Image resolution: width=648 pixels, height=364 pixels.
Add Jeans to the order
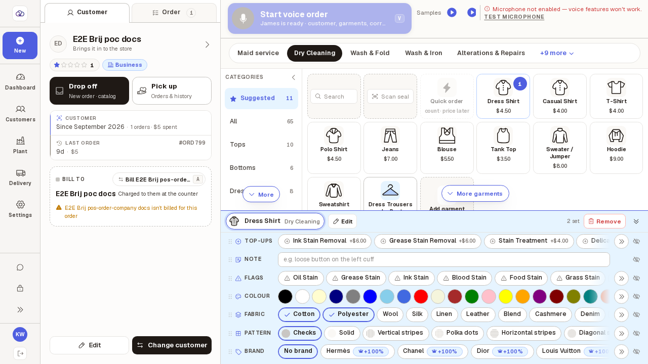390,148
